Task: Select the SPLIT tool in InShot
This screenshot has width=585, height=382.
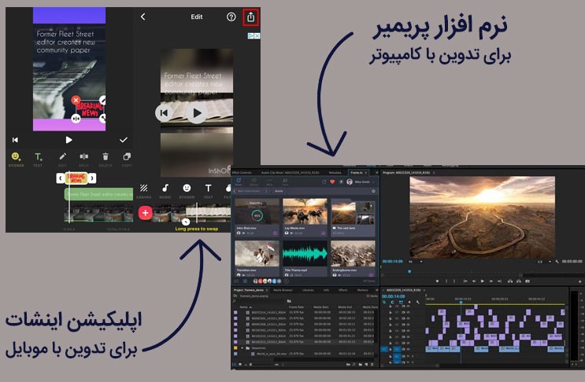Action: tap(84, 160)
